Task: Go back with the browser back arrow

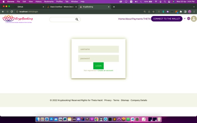Action: coord(3,12)
